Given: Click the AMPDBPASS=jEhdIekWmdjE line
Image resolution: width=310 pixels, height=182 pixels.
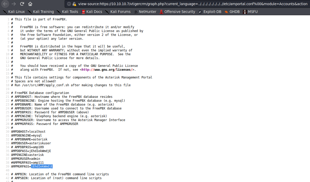Looking at the screenshot, I should 31,151.
